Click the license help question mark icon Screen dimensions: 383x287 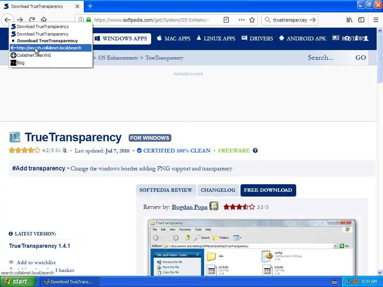[x=255, y=151]
